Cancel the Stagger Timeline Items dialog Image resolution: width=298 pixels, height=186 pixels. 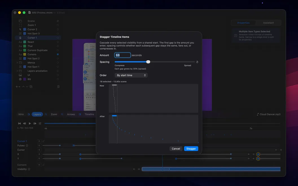[x=176, y=149]
